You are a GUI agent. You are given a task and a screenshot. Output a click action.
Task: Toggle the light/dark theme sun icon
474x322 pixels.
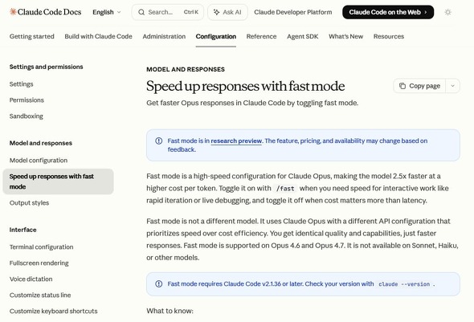(447, 12)
